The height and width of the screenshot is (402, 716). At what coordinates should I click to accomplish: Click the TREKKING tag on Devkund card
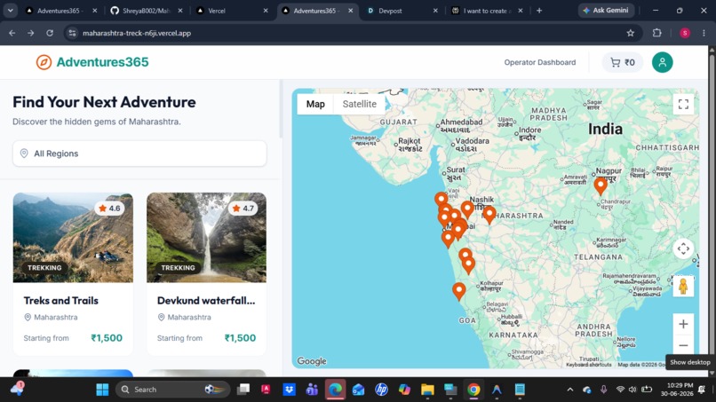pos(178,268)
